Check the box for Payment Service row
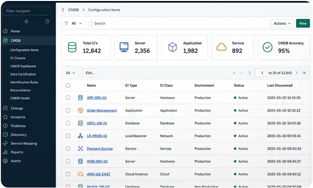 click(68, 149)
